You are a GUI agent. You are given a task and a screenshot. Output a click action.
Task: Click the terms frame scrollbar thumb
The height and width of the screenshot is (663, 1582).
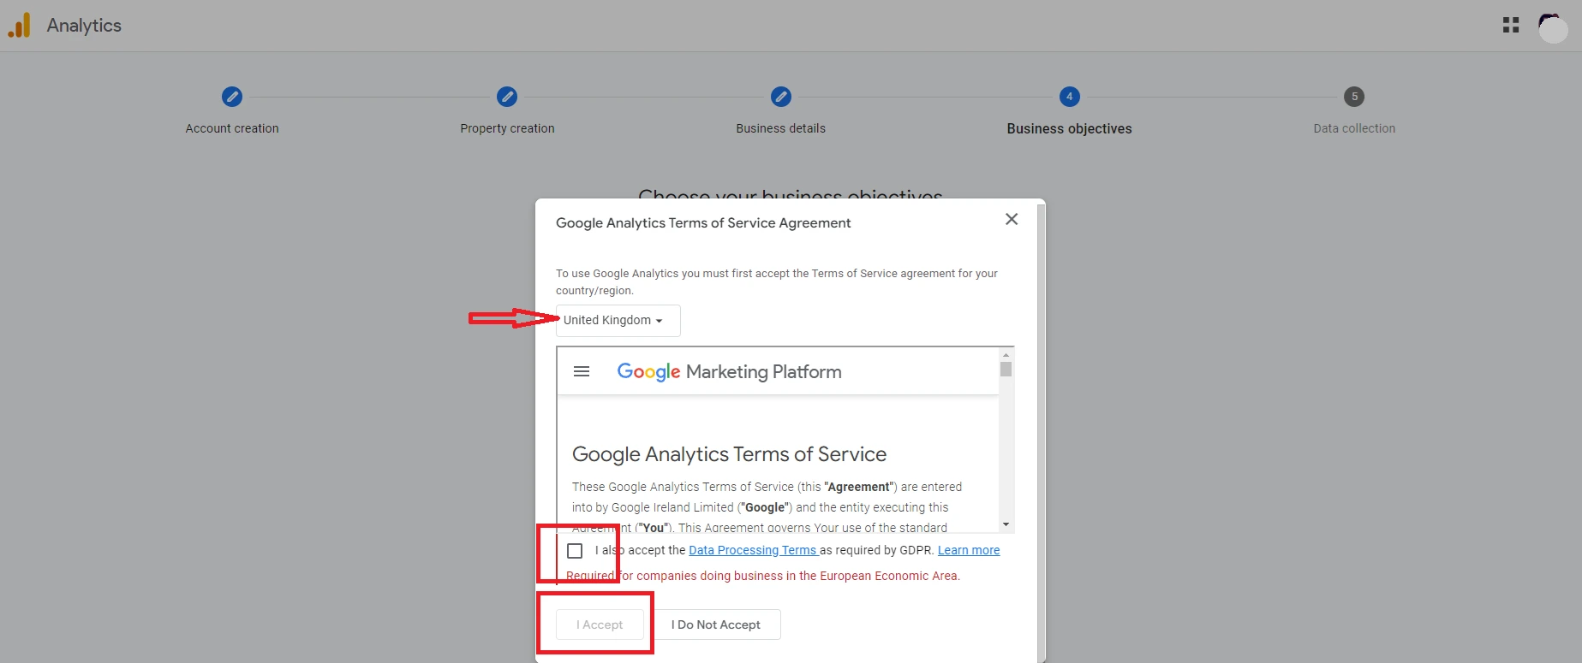tap(1006, 369)
